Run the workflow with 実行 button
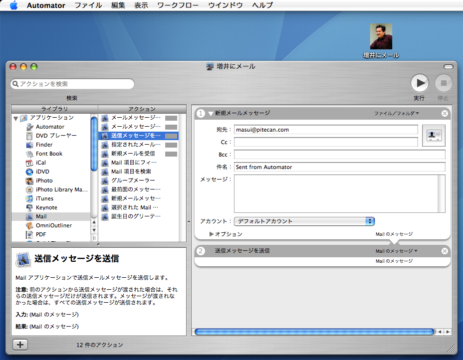 click(420, 83)
